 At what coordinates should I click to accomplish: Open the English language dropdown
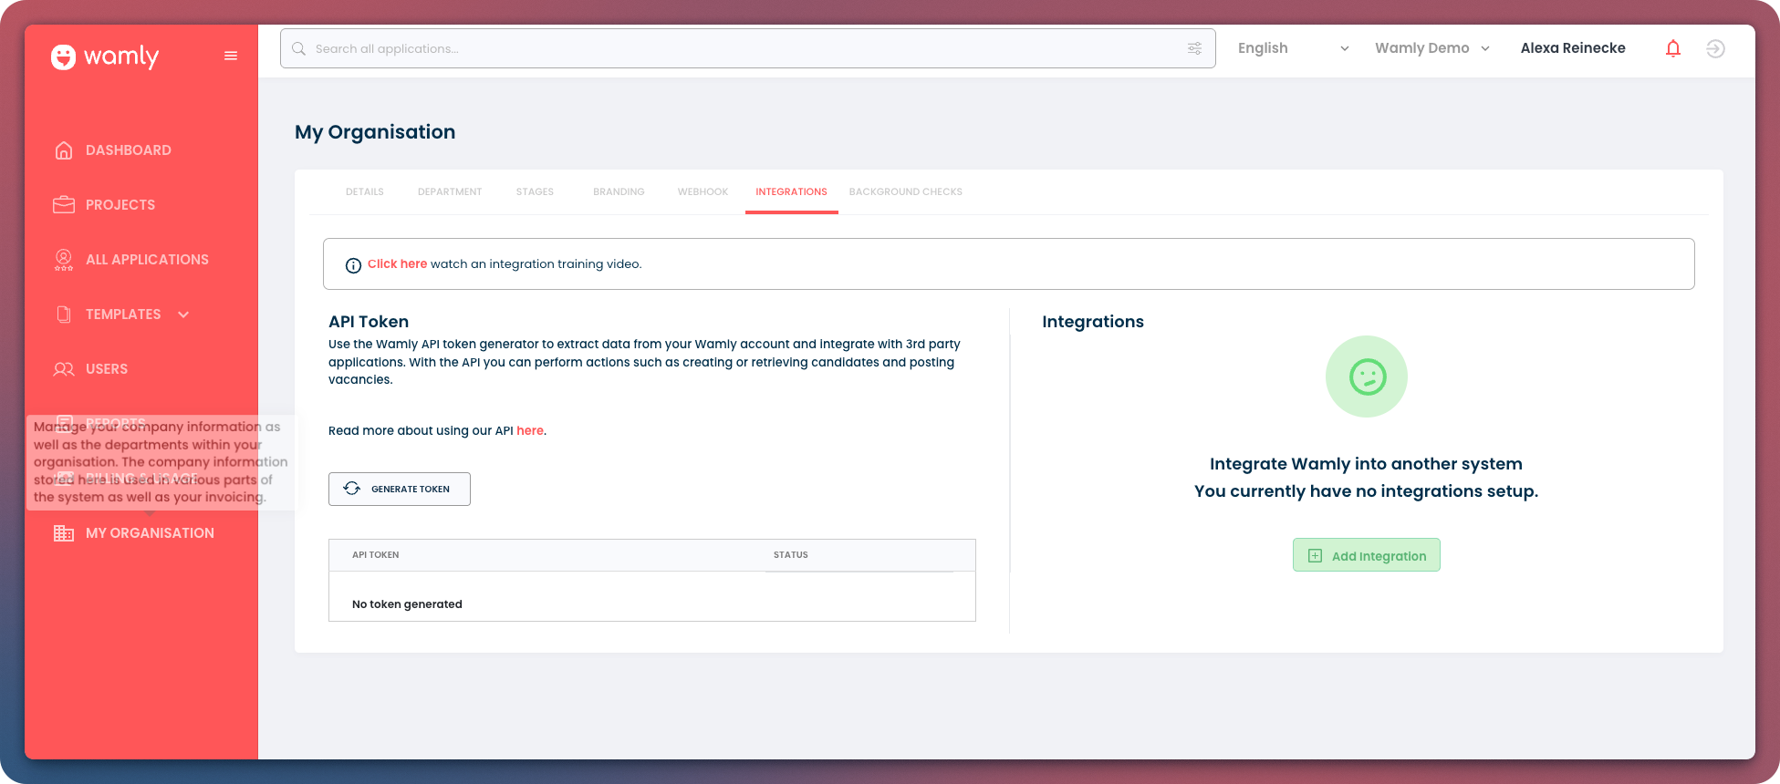tap(1293, 48)
